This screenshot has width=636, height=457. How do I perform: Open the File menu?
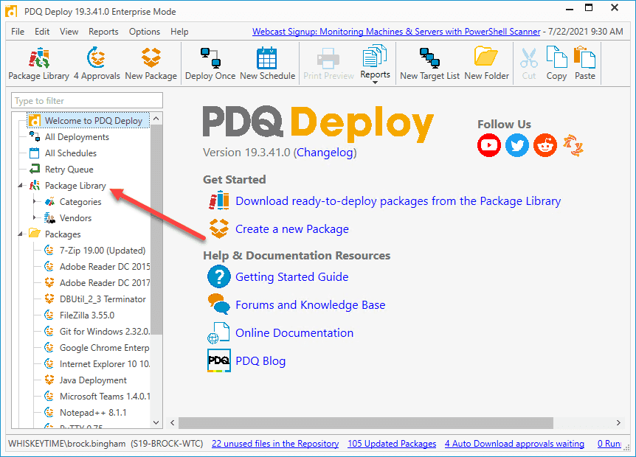click(18, 32)
